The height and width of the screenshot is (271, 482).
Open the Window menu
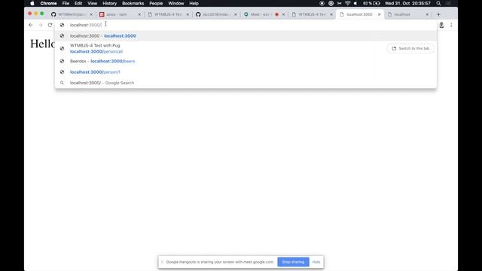tap(176, 3)
